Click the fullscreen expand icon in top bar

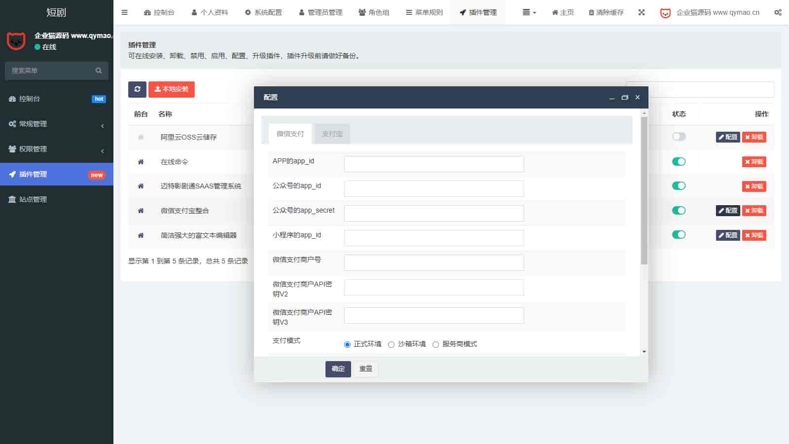pyautogui.click(x=642, y=12)
